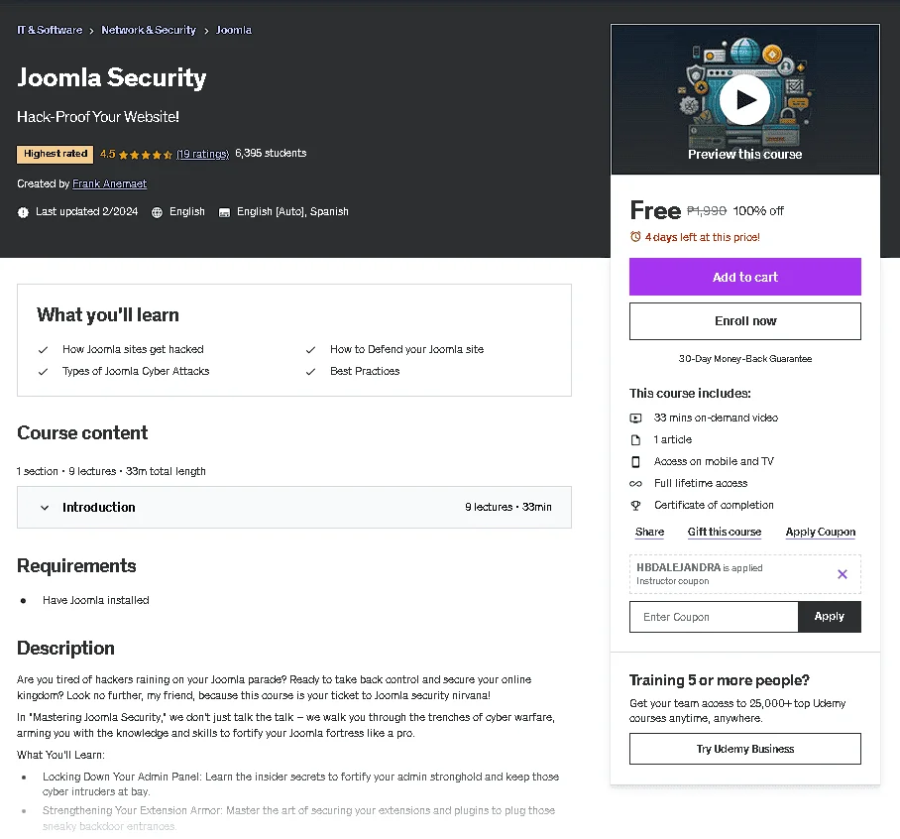Image resolution: width=900 pixels, height=839 pixels.
Task: Add the course to cart
Action: tap(745, 277)
